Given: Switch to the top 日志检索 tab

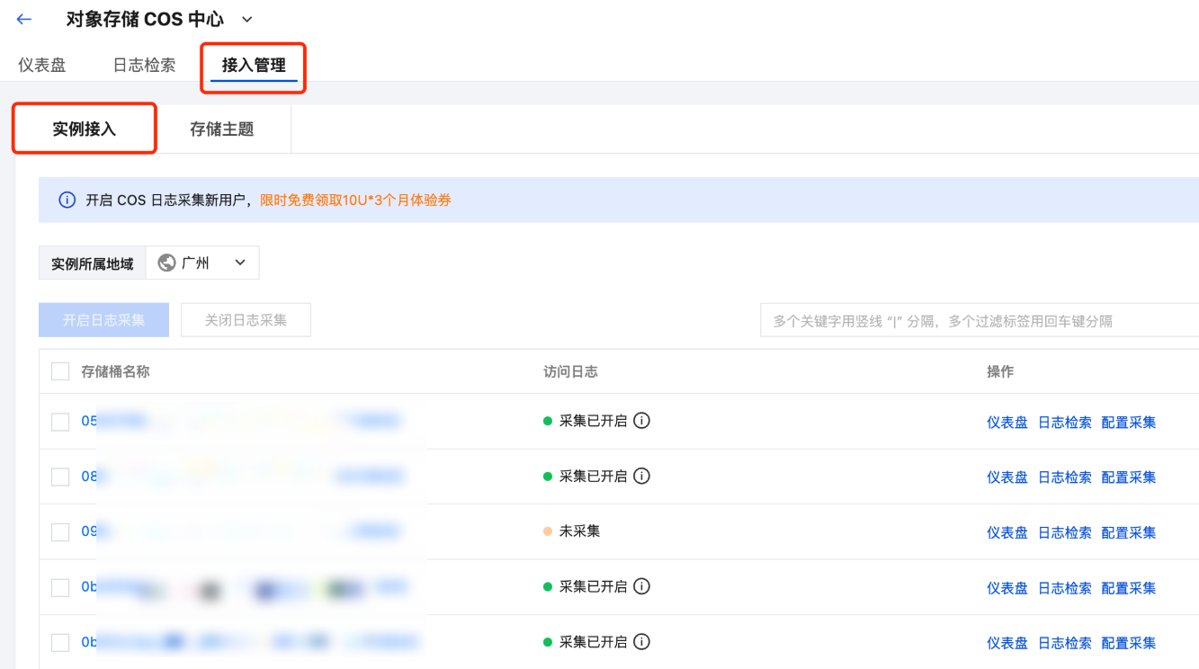Looking at the screenshot, I should [x=144, y=65].
